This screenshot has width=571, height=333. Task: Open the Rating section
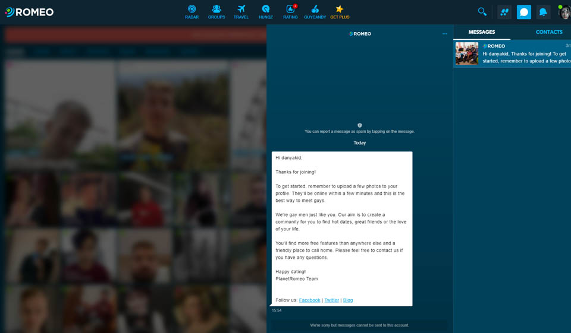click(x=290, y=12)
